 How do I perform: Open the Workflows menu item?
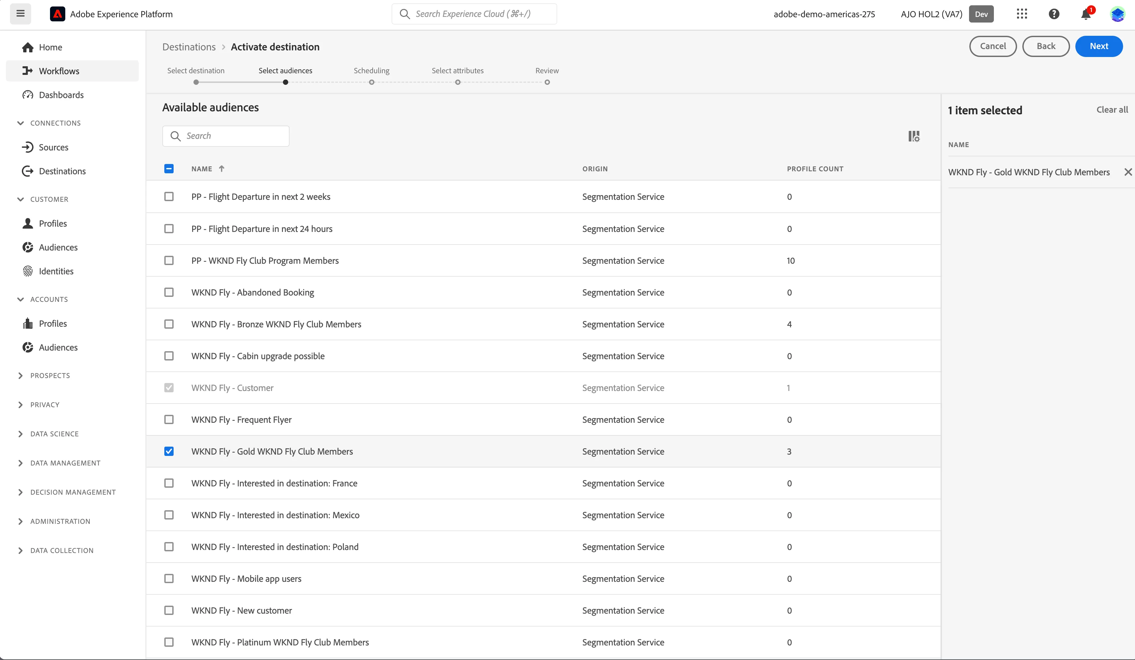pyautogui.click(x=59, y=71)
